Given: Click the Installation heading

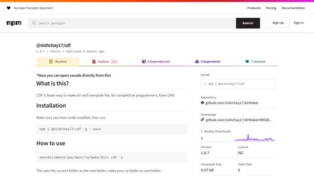Looking at the screenshot, I should (x=51, y=105).
